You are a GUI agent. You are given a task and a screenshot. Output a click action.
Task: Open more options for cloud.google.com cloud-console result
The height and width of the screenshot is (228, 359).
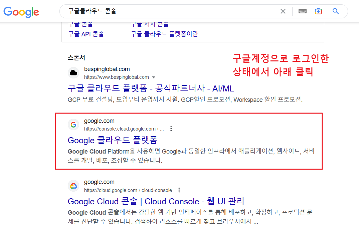pyautogui.click(x=179, y=190)
